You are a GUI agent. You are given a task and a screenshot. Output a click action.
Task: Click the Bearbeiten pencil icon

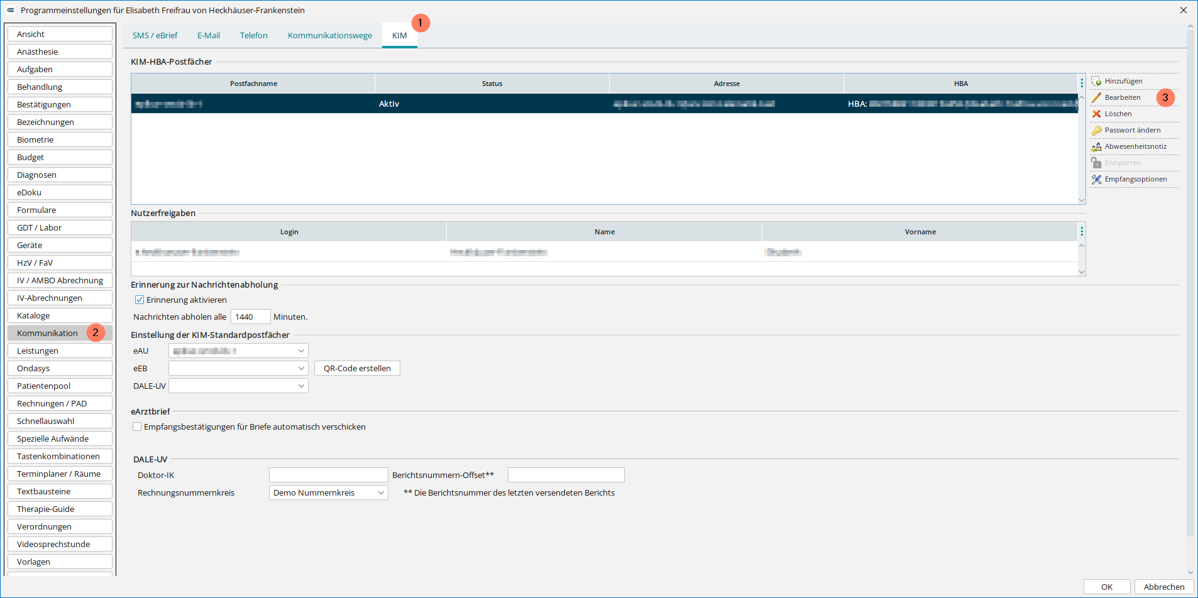click(x=1097, y=97)
